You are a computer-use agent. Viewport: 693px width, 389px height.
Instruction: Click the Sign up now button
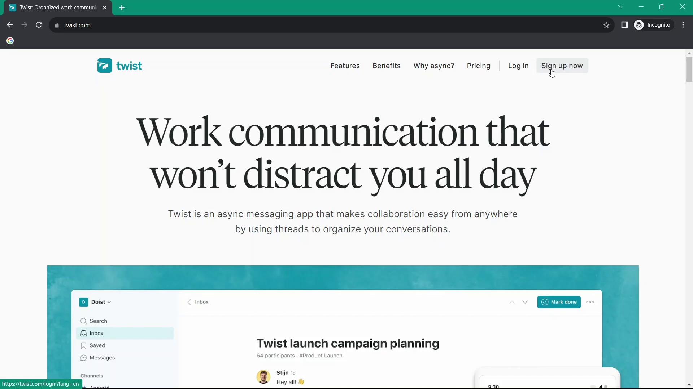tap(562, 66)
